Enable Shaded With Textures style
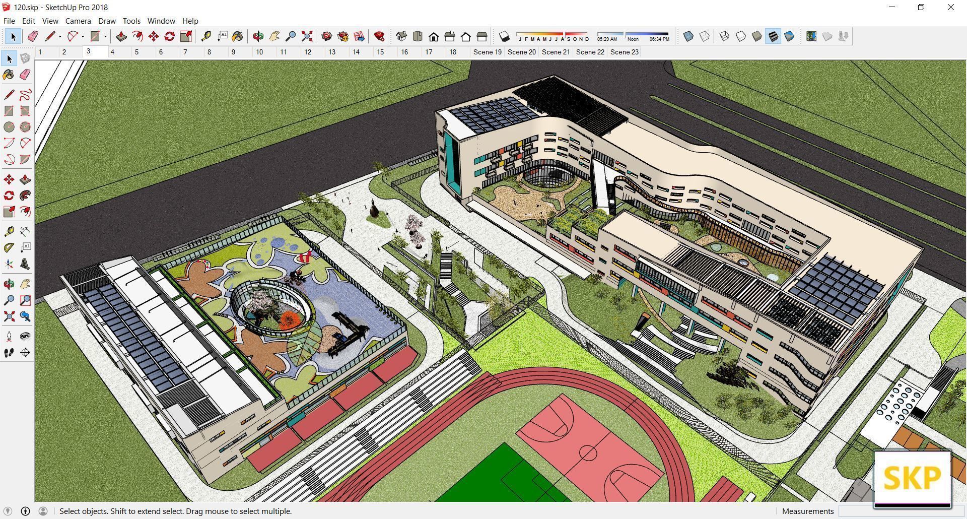 pyautogui.click(x=773, y=36)
